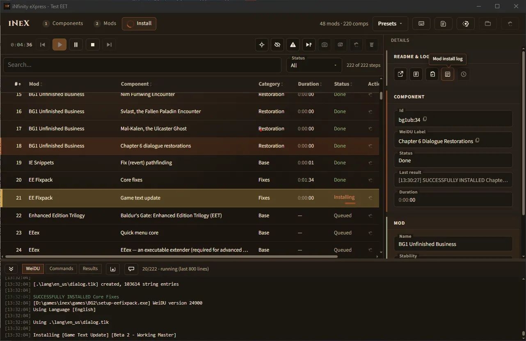Click the action icon on Core fixes row
Screen dimensions: 526x341
point(370,180)
